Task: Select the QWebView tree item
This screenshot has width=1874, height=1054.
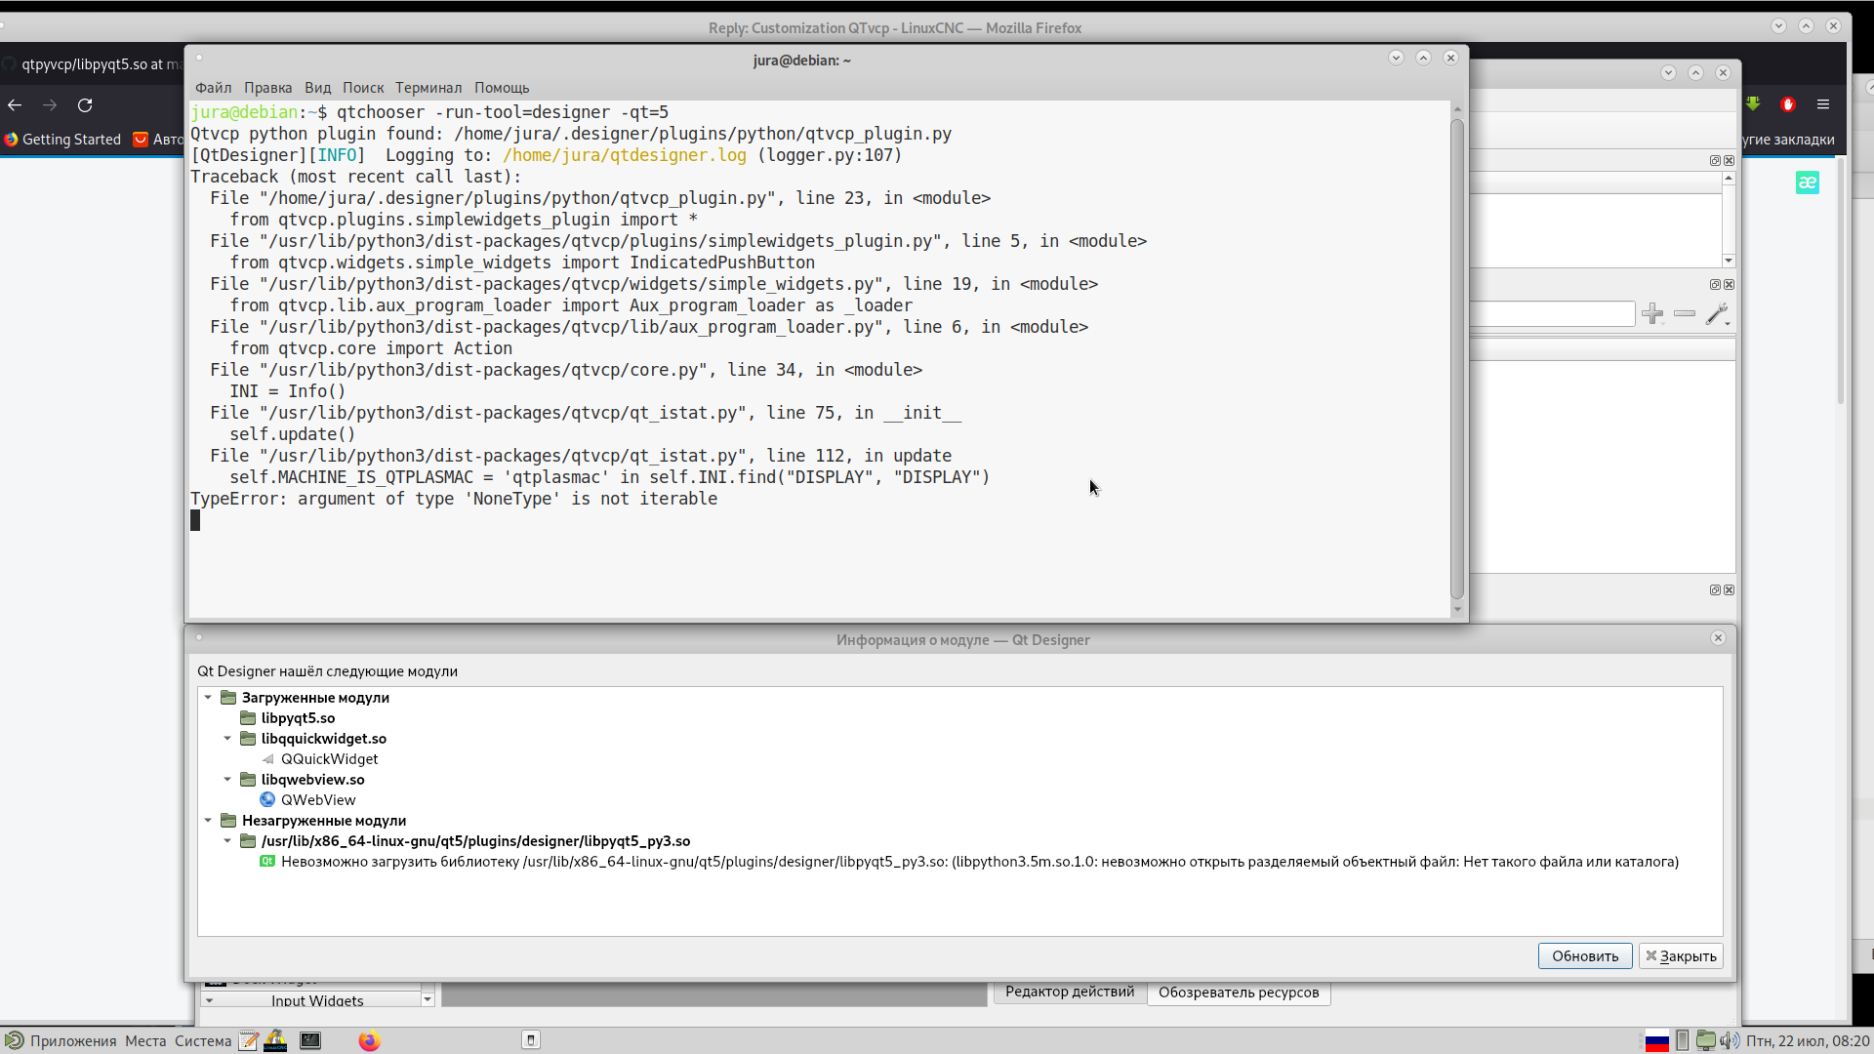Action: coord(318,800)
